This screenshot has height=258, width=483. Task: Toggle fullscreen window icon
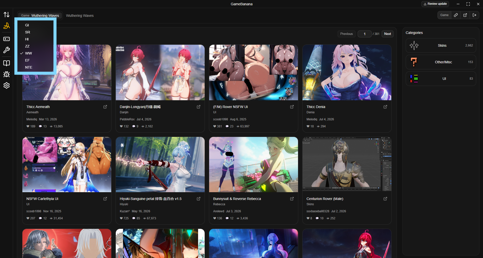468,4
